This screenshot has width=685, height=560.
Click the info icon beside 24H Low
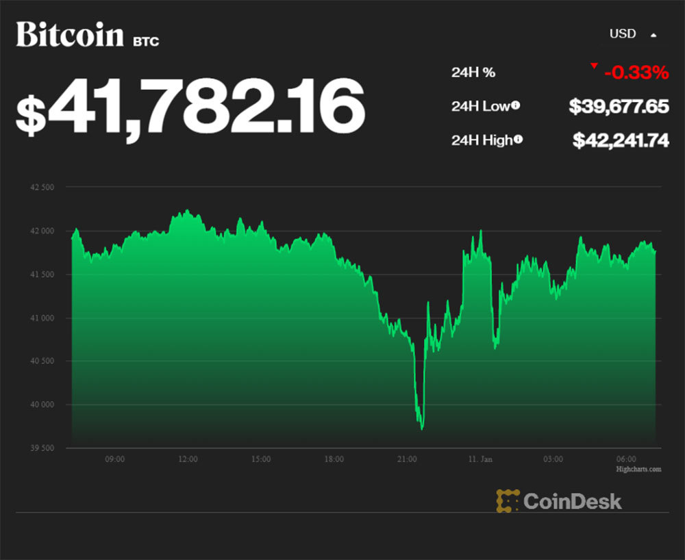(515, 105)
